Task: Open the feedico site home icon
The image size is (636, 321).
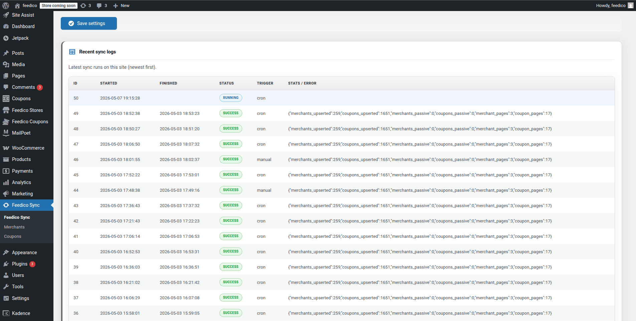Action: coord(17,5)
